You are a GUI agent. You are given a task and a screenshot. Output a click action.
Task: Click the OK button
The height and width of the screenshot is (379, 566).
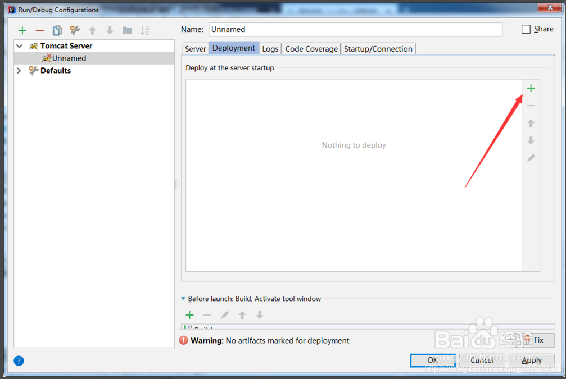point(432,360)
